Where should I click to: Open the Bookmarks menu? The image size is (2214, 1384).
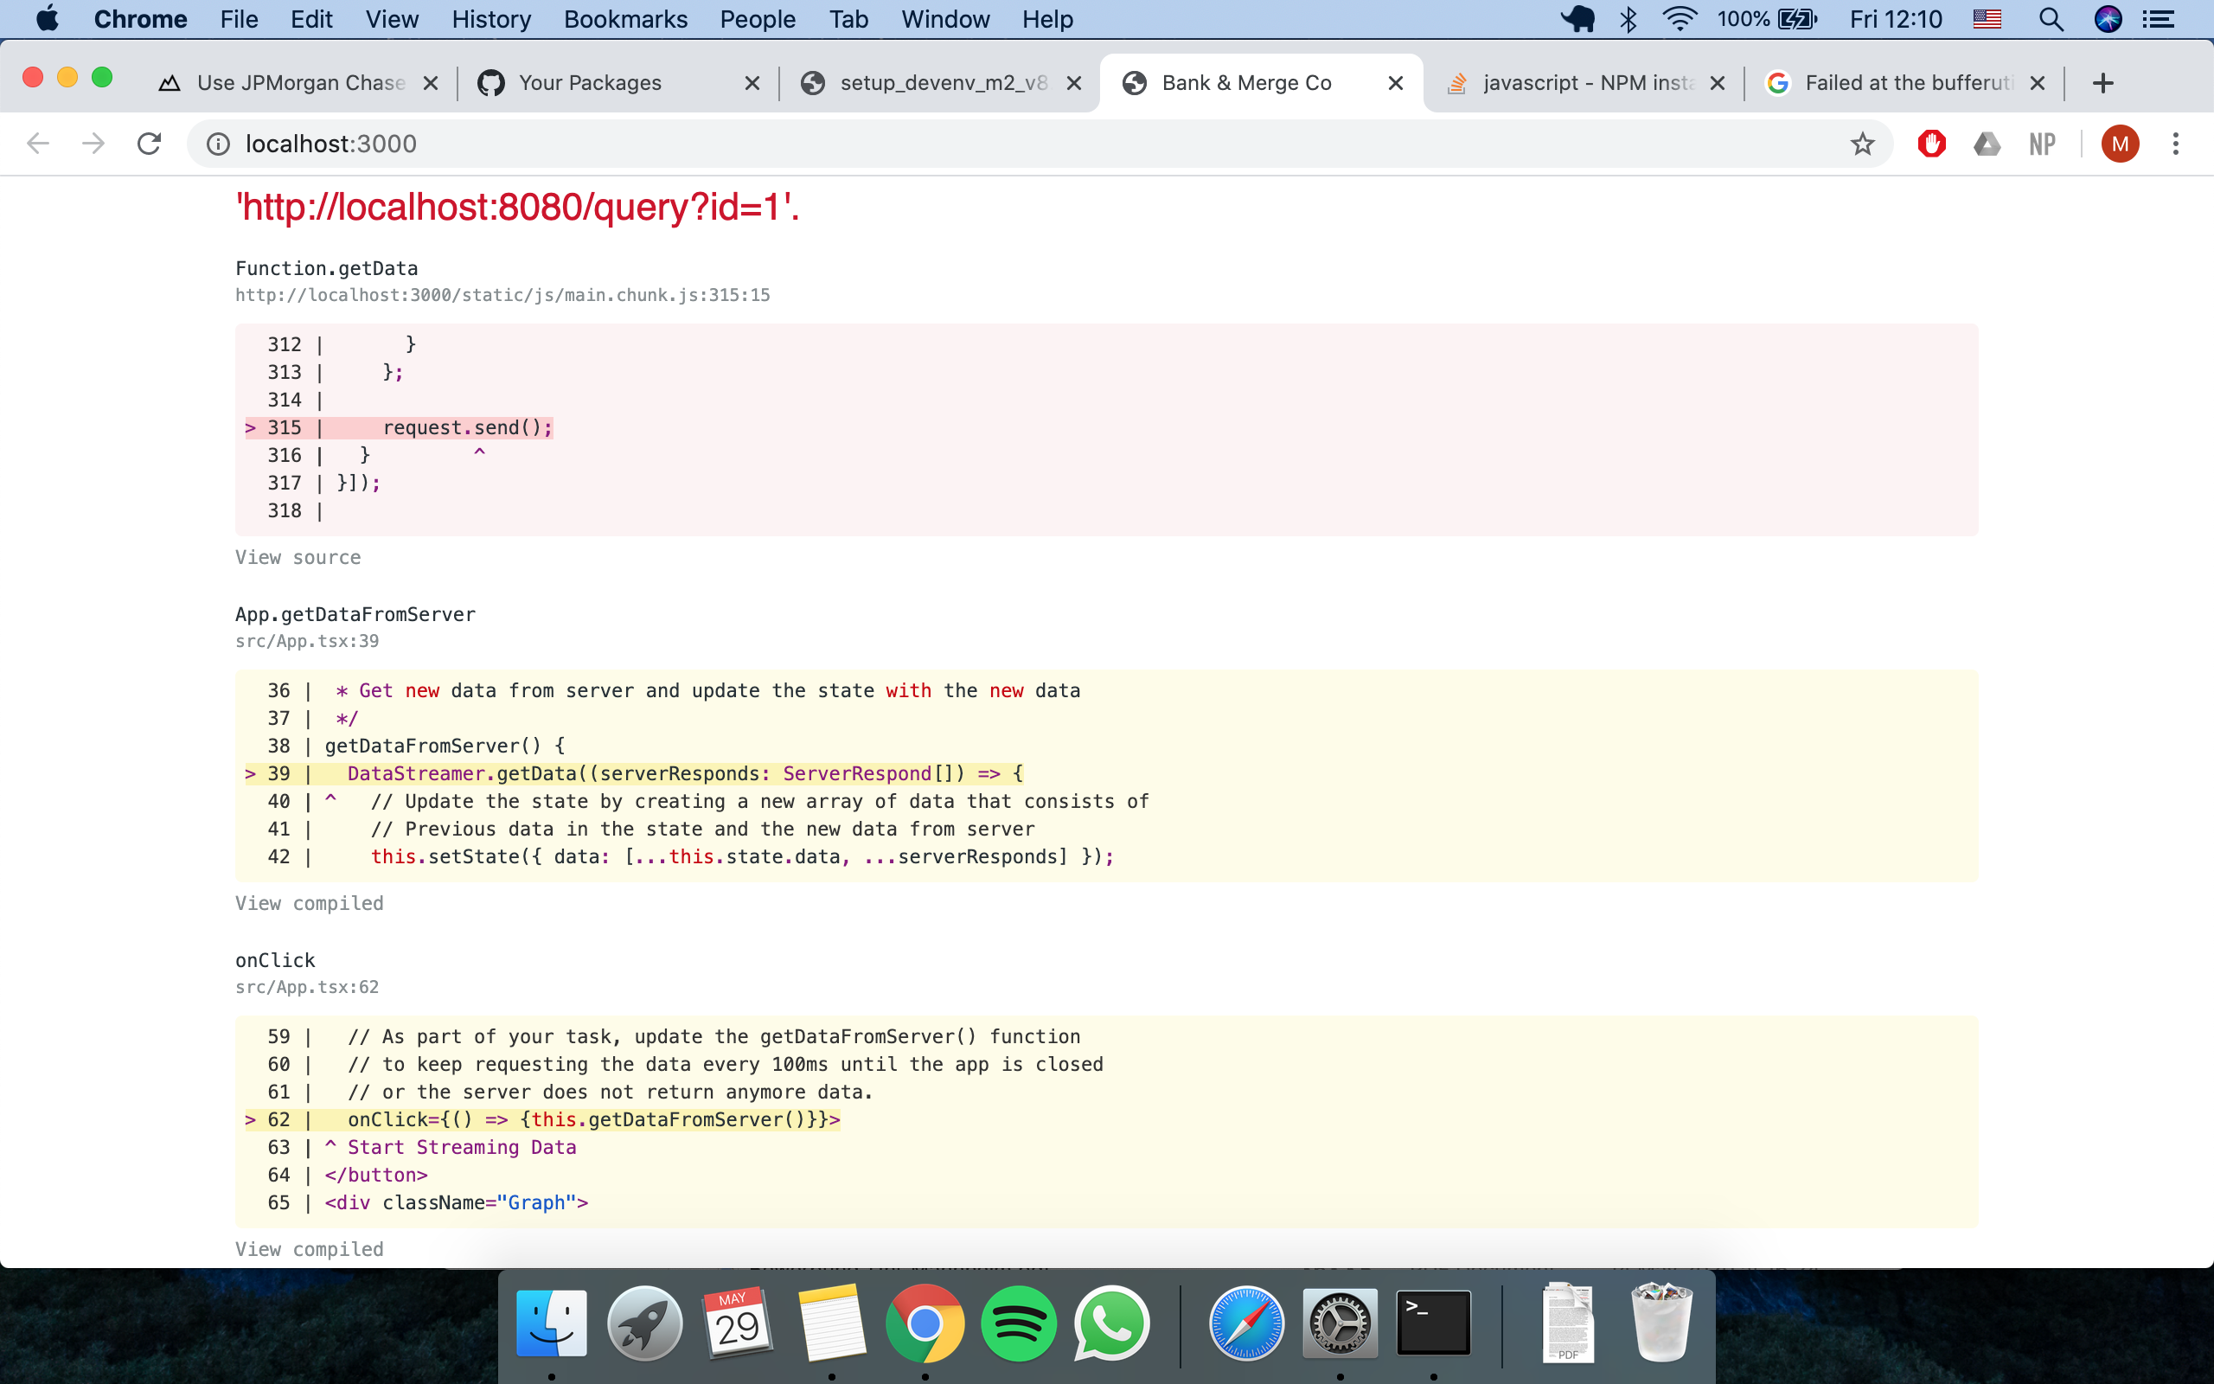[626, 18]
